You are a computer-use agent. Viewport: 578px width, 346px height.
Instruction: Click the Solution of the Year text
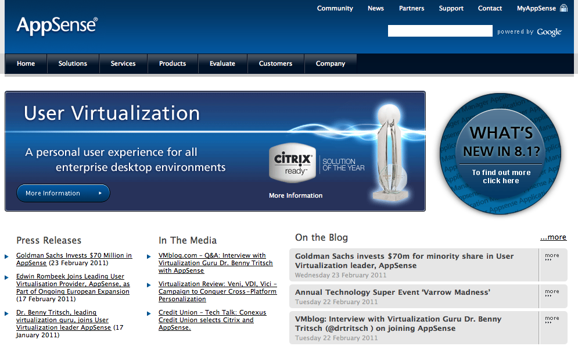tap(343, 165)
